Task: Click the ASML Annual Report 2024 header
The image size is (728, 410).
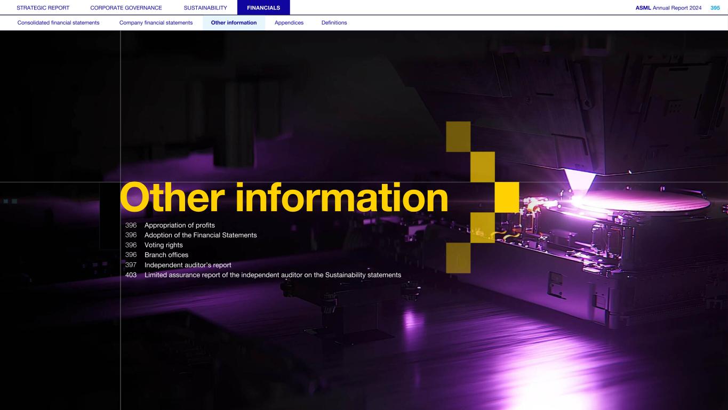Action: click(x=668, y=7)
